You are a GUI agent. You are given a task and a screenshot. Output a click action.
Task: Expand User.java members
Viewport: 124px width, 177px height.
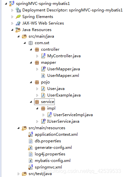click(x=37, y=89)
